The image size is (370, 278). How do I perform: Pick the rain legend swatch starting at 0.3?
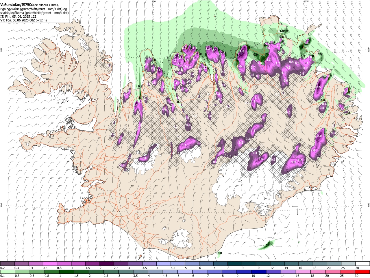tap(22, 272)
